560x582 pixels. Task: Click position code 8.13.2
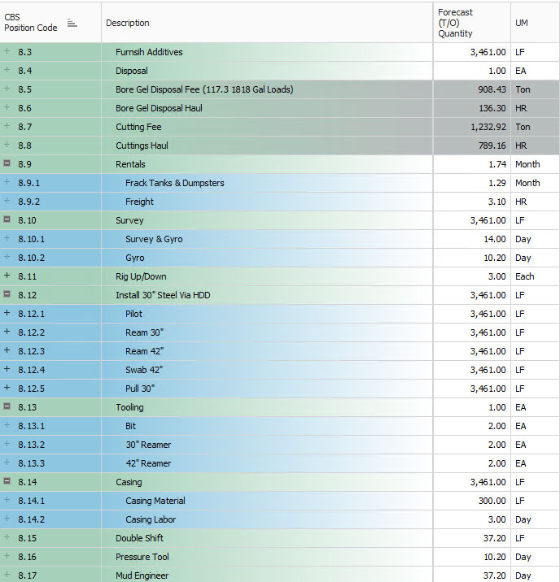[31, 445]
